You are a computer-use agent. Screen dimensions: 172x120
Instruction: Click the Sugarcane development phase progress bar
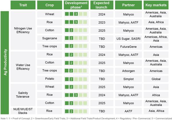[x=76, y=38]
